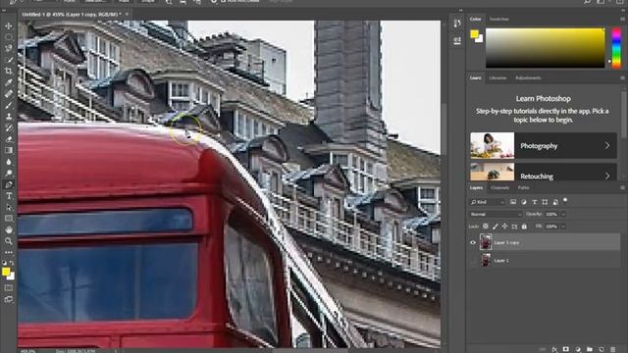The height and width of the screenshot is (353, 628).
Task: Toggle filter for smart objects
Action: [x=555, y=202]
